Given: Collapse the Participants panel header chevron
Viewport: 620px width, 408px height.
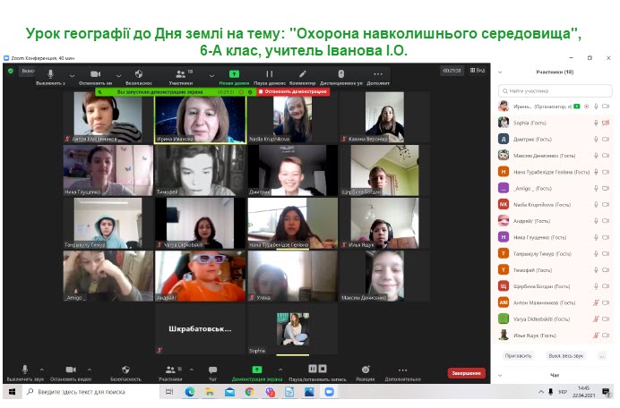Looking at the screenshot, I should coord(499,71).
